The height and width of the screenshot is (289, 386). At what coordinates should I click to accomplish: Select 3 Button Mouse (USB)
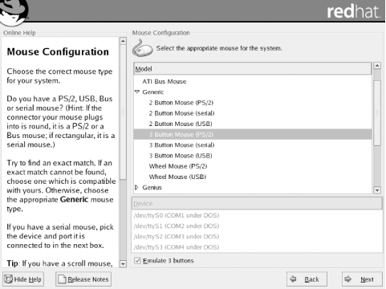[253, 156]
